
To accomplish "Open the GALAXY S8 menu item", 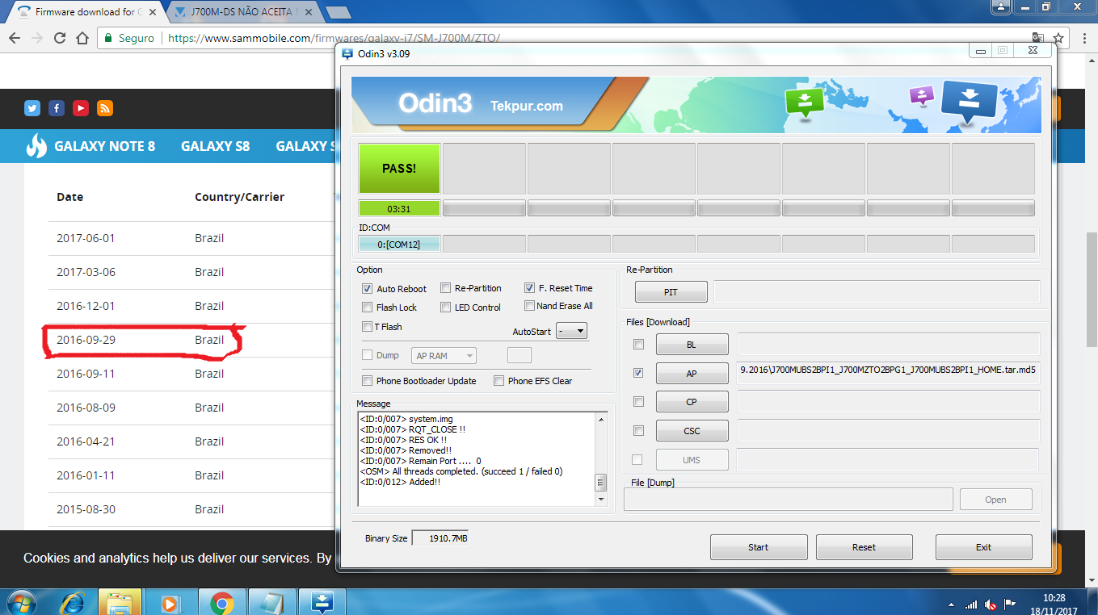I will pyautogui.click(x=215, y=146).
